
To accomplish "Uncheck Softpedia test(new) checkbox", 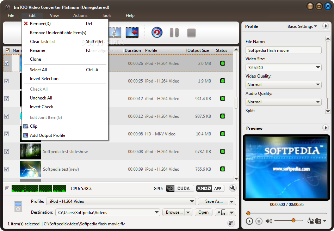I will click(7, 169).
